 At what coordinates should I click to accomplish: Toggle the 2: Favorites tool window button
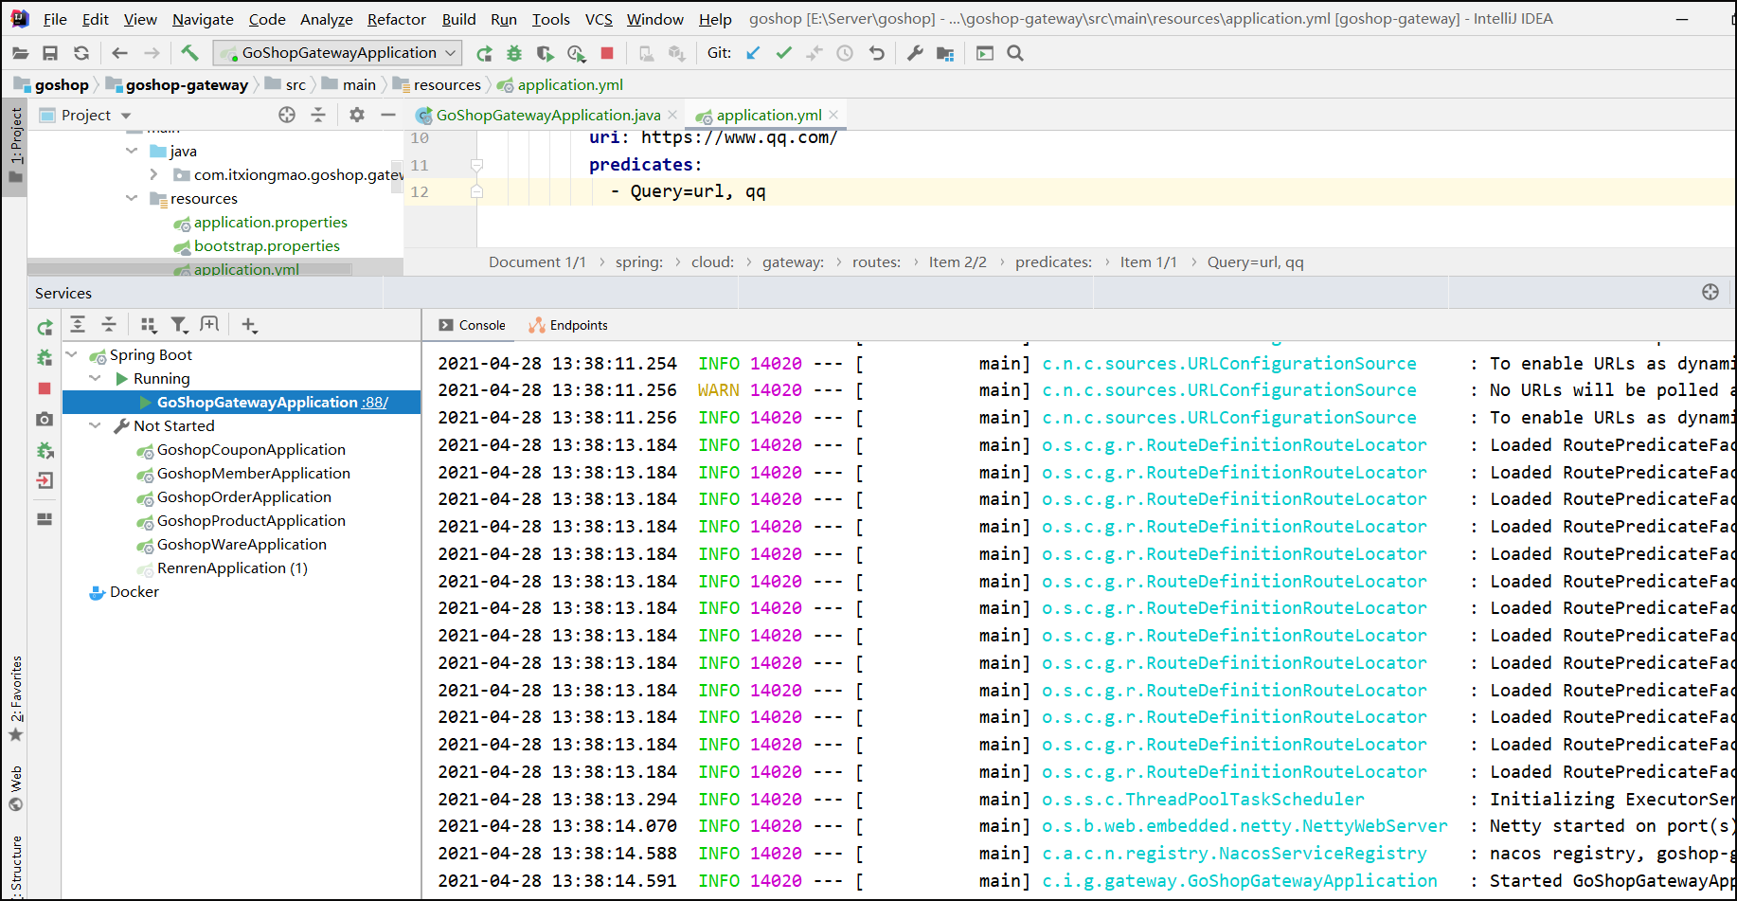coord(15,699)
